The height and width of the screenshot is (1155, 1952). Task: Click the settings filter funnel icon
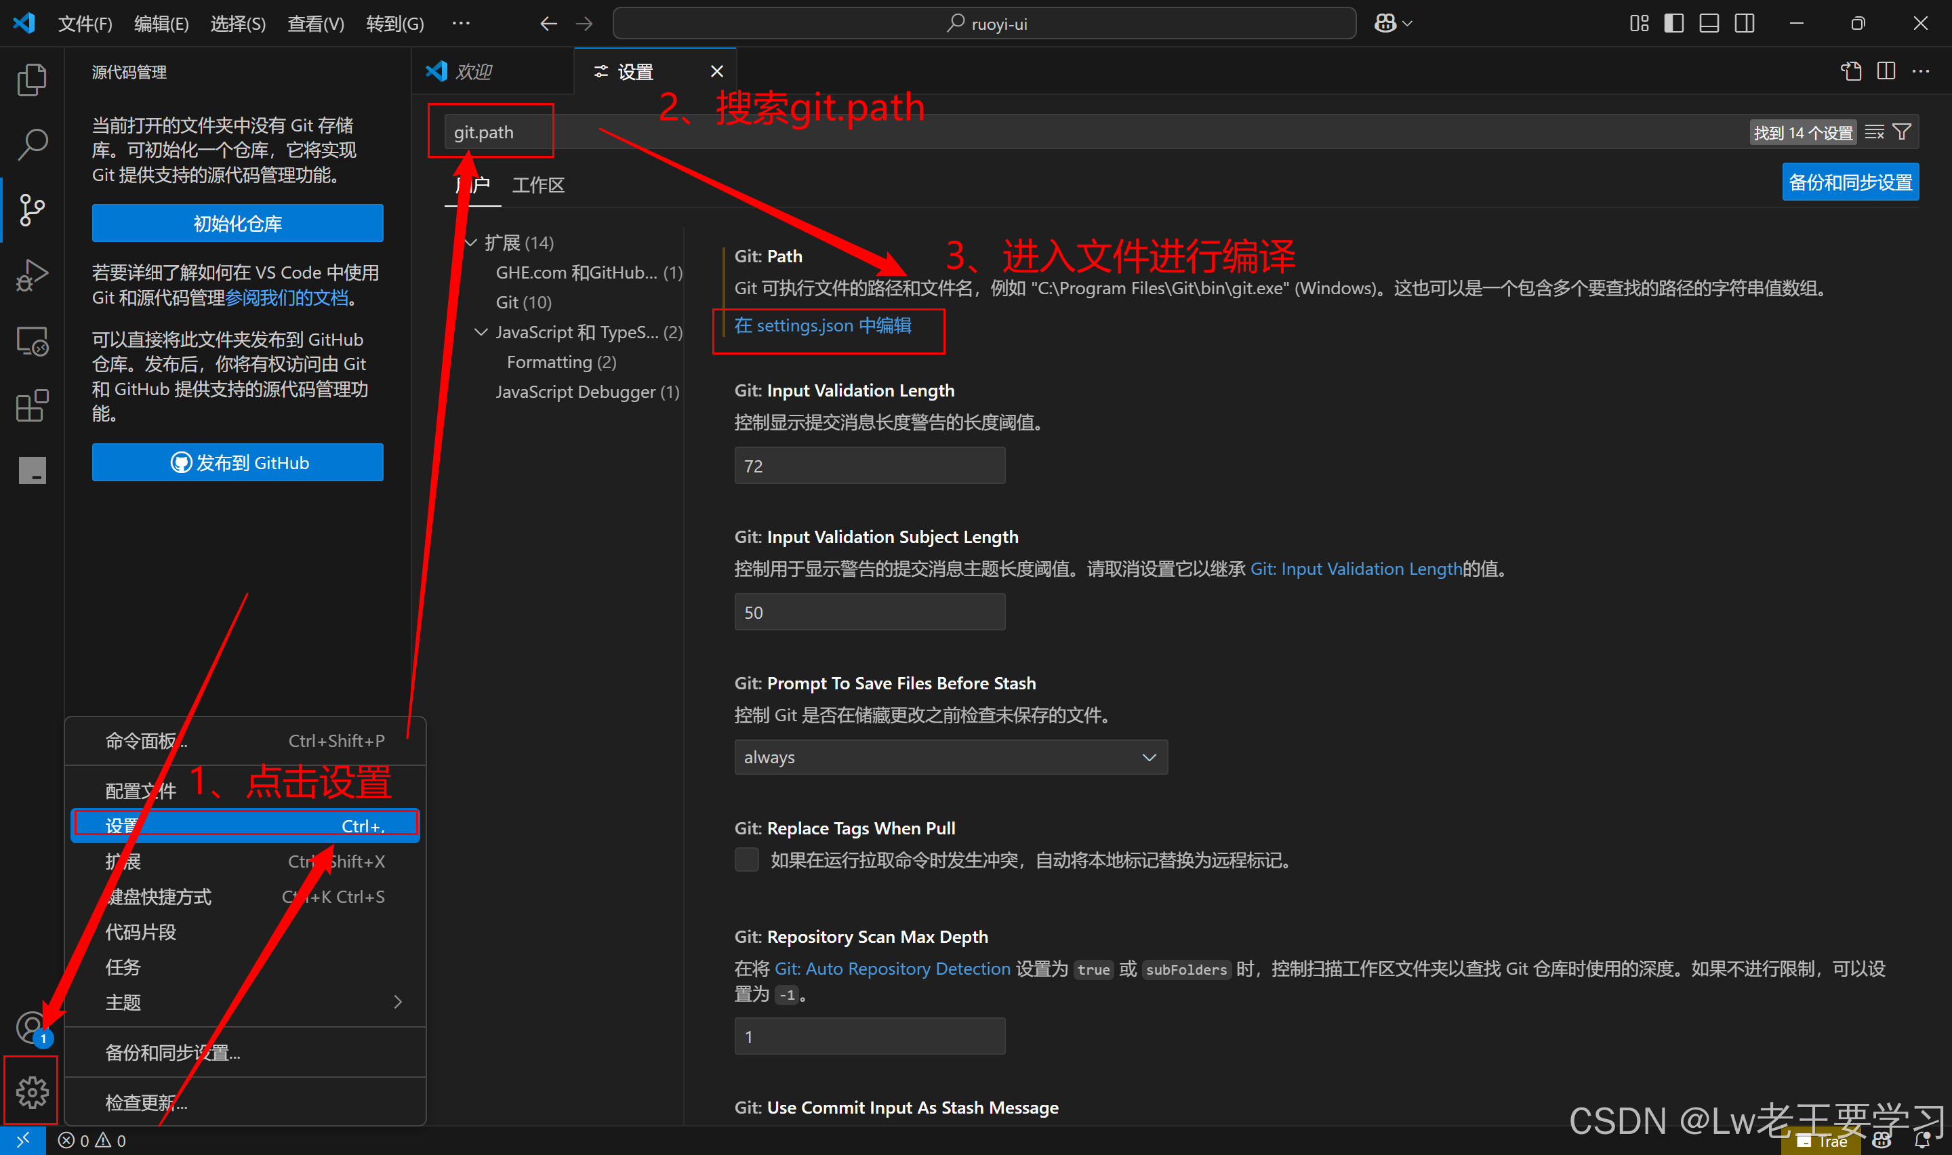click(x=1901, y=132)
